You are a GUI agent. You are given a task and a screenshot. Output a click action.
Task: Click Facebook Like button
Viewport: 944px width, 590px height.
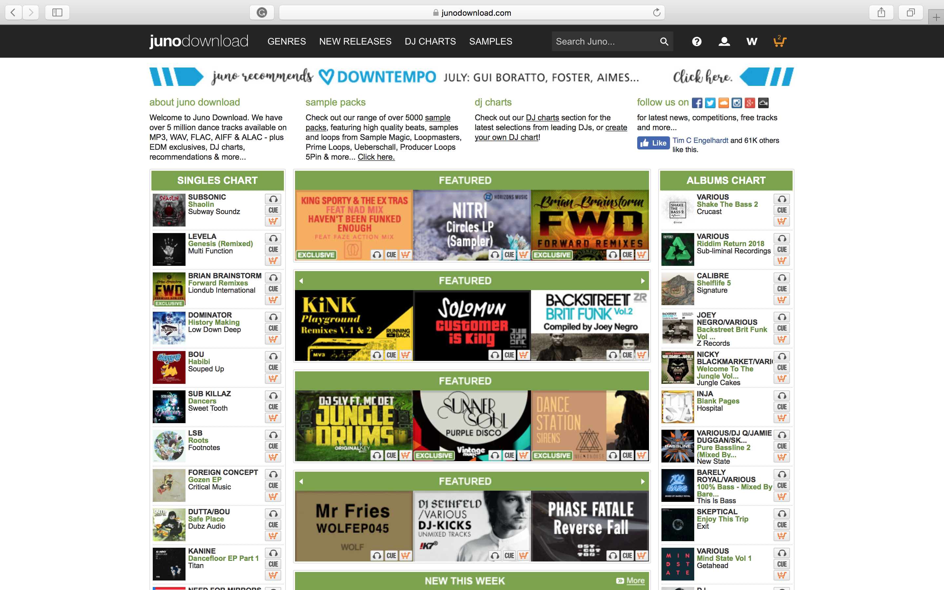pyautogui.click(x=653, y=143)
